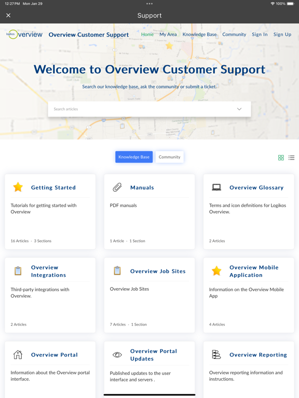Tap the three dots multitasking indicator
This screenshot has height=398, width=299.
(x=149, y=4)
